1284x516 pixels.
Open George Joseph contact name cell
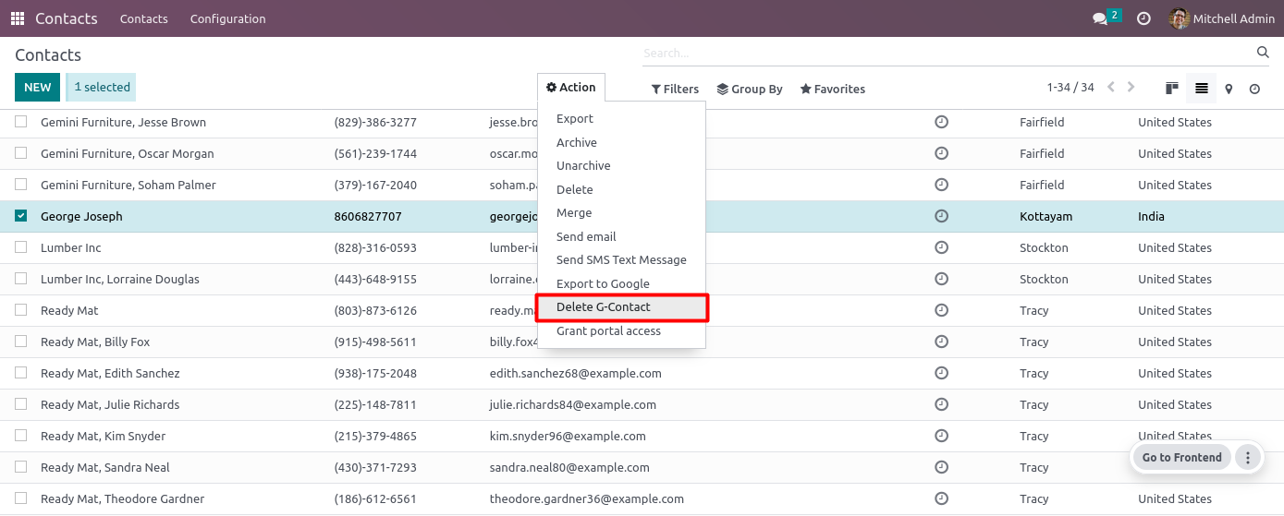[x=81, y=217]
